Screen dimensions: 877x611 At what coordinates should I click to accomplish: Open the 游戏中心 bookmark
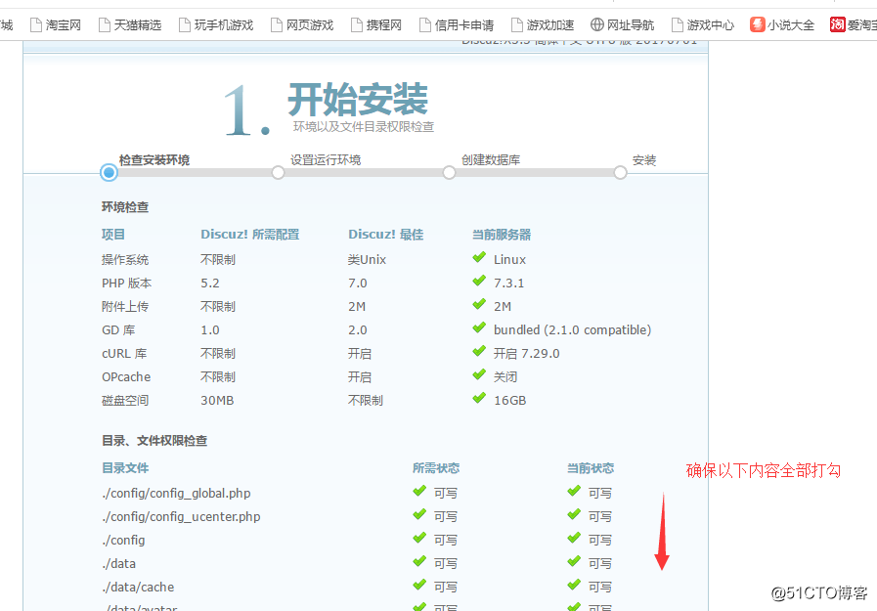703,25
